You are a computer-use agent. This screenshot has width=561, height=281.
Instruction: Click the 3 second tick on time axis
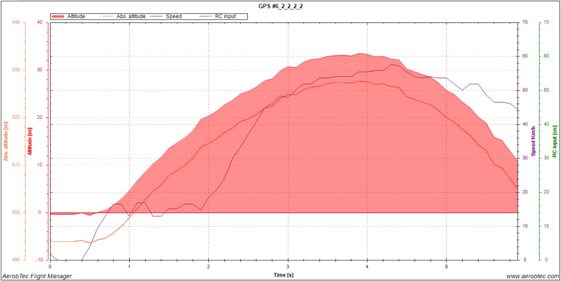point(288,266)
